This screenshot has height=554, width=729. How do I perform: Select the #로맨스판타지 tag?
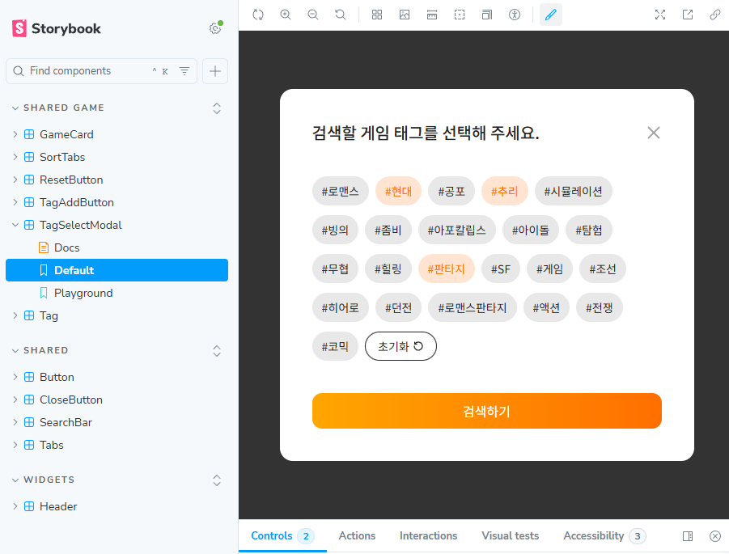pyautogui.click(x=473, y=307)
